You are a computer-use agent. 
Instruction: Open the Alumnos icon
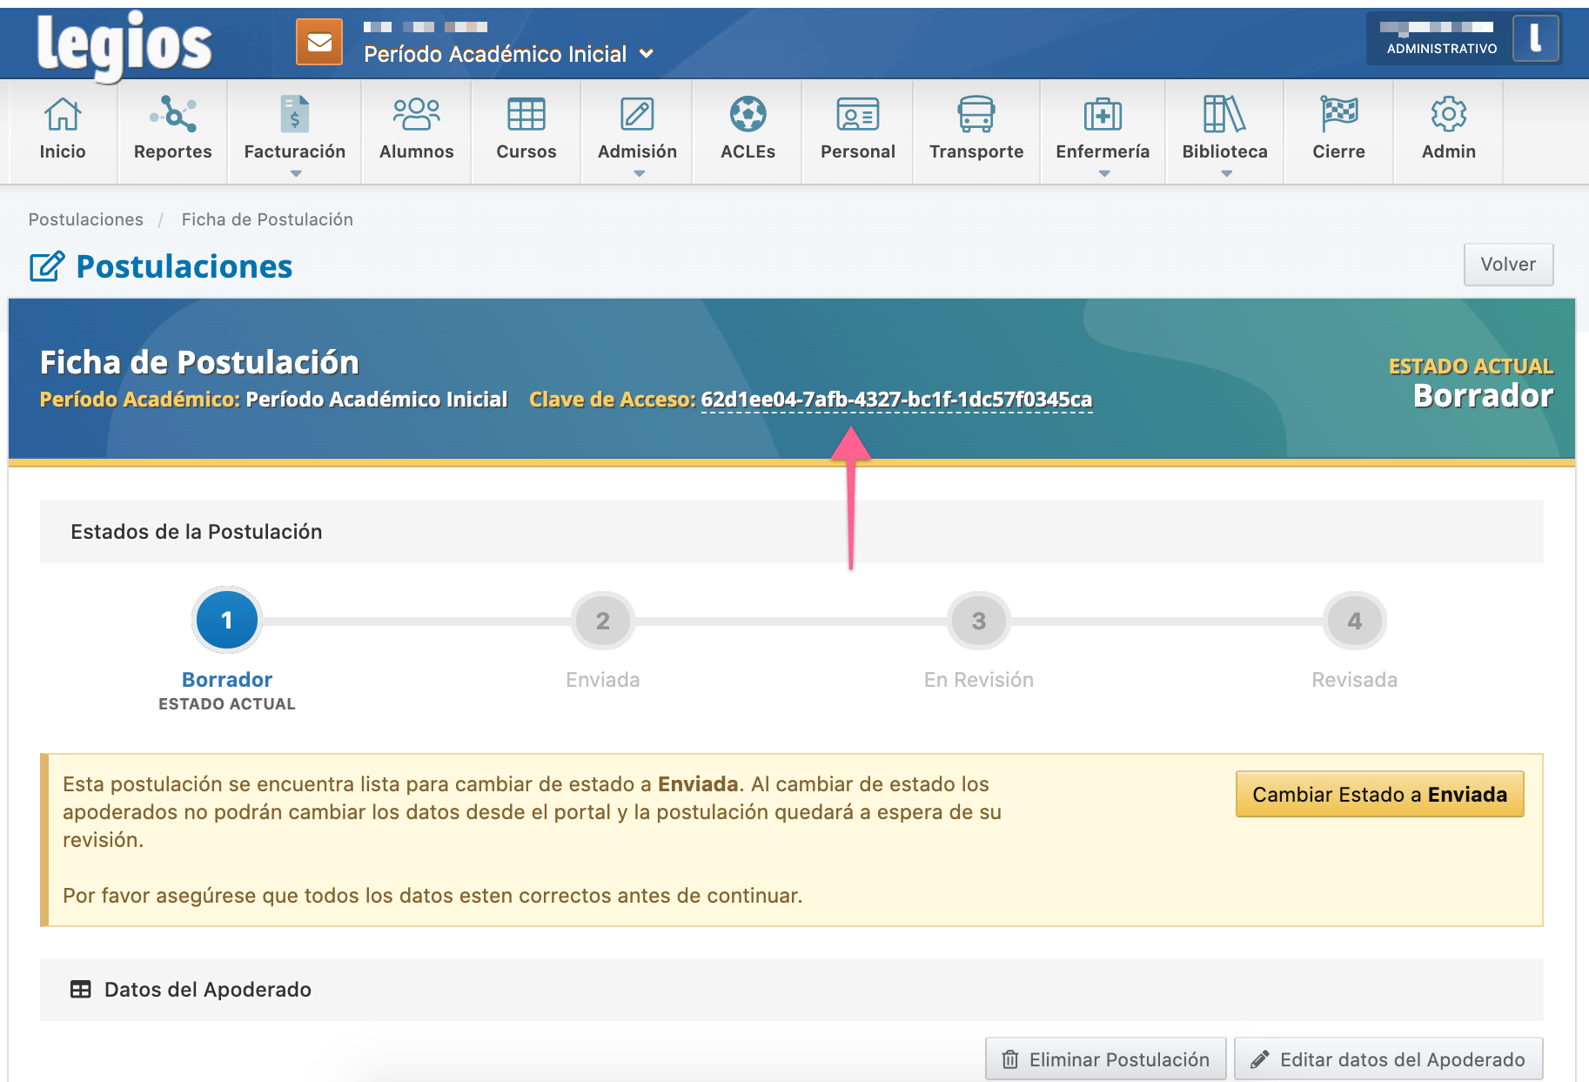coord(416,127)
